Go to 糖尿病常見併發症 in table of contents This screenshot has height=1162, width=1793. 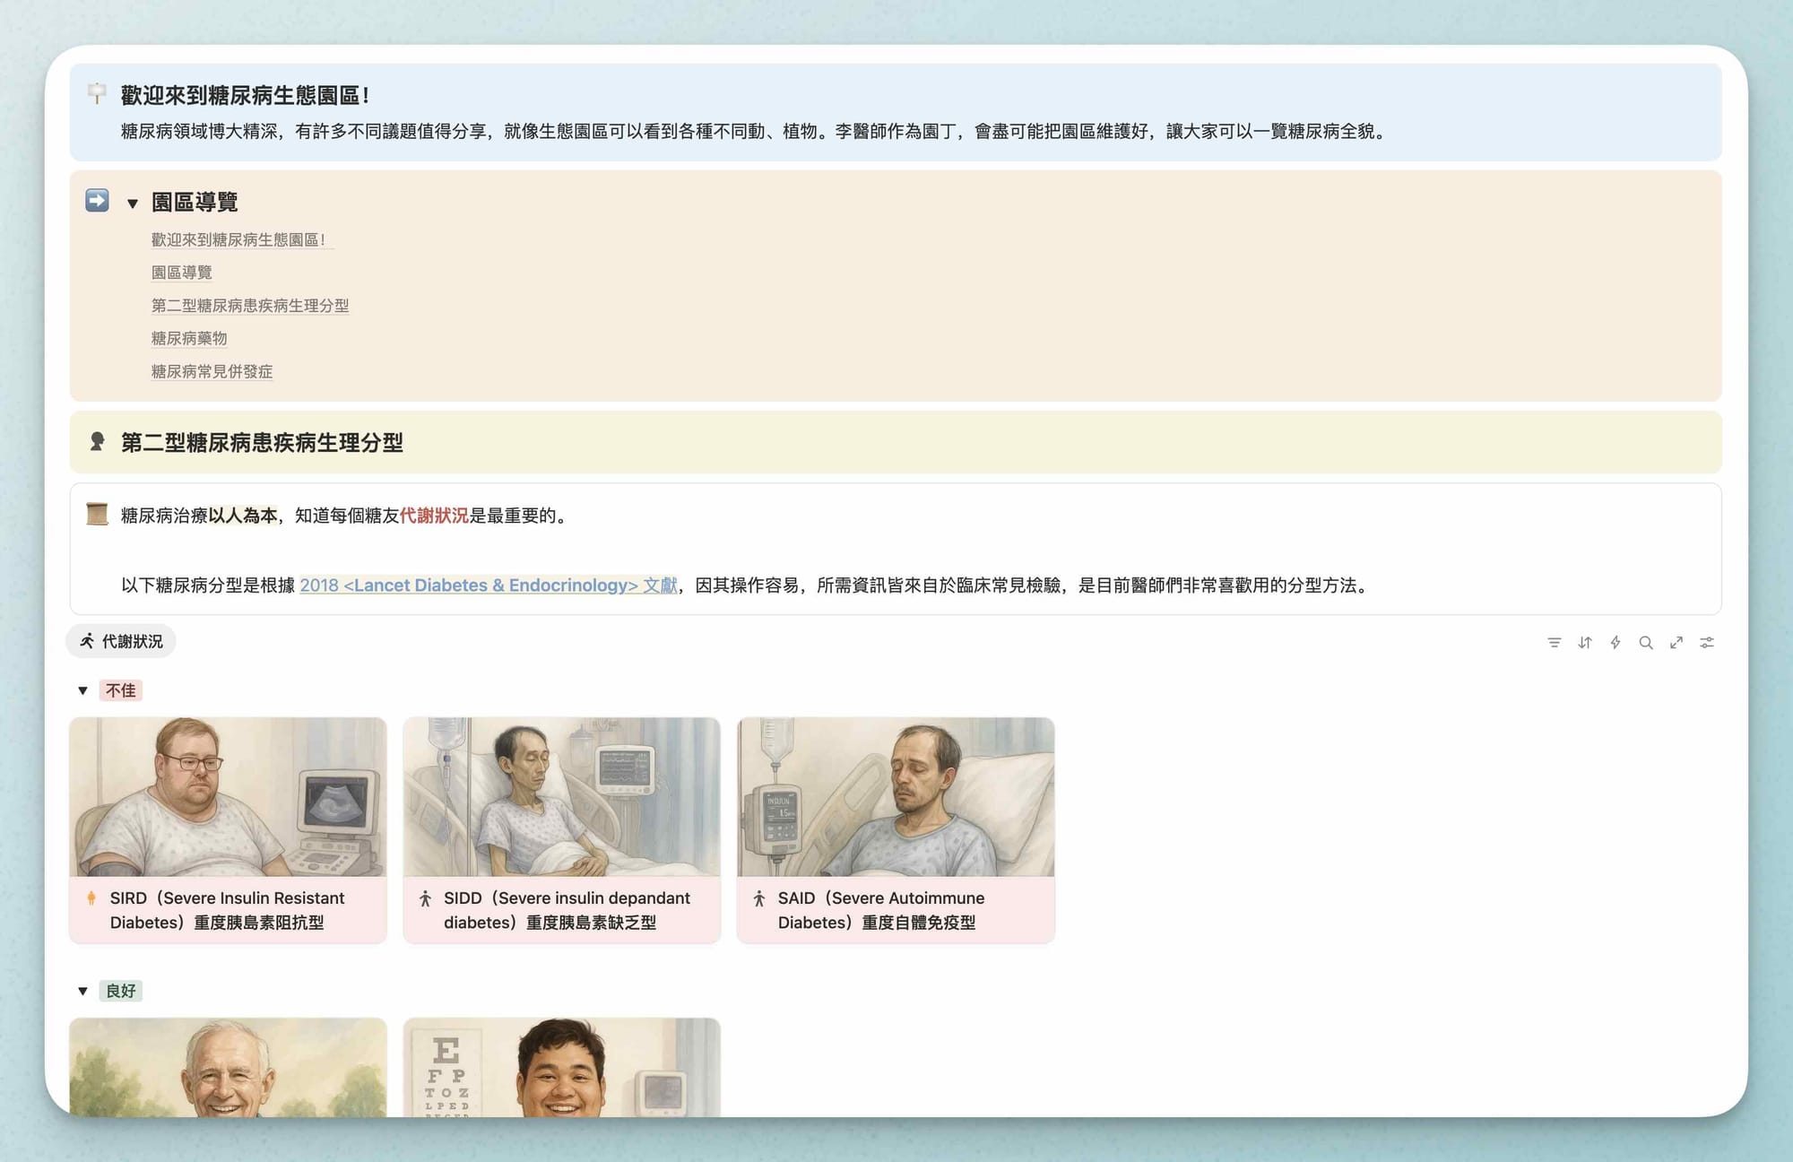[212, 371]
